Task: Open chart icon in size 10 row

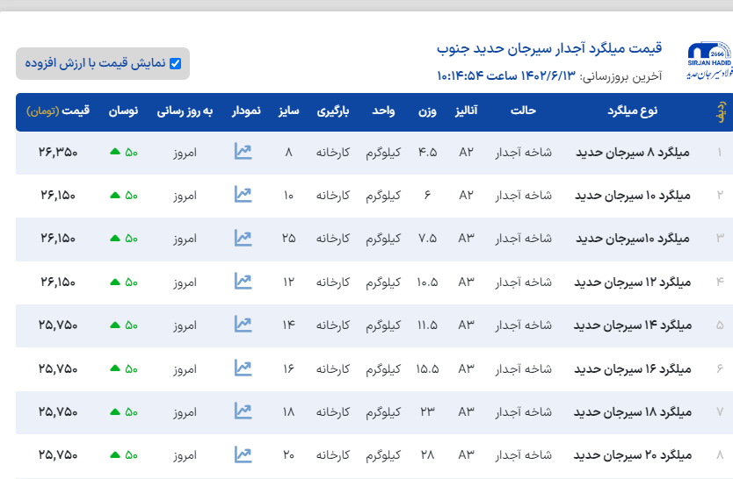Action: point(243,195)
